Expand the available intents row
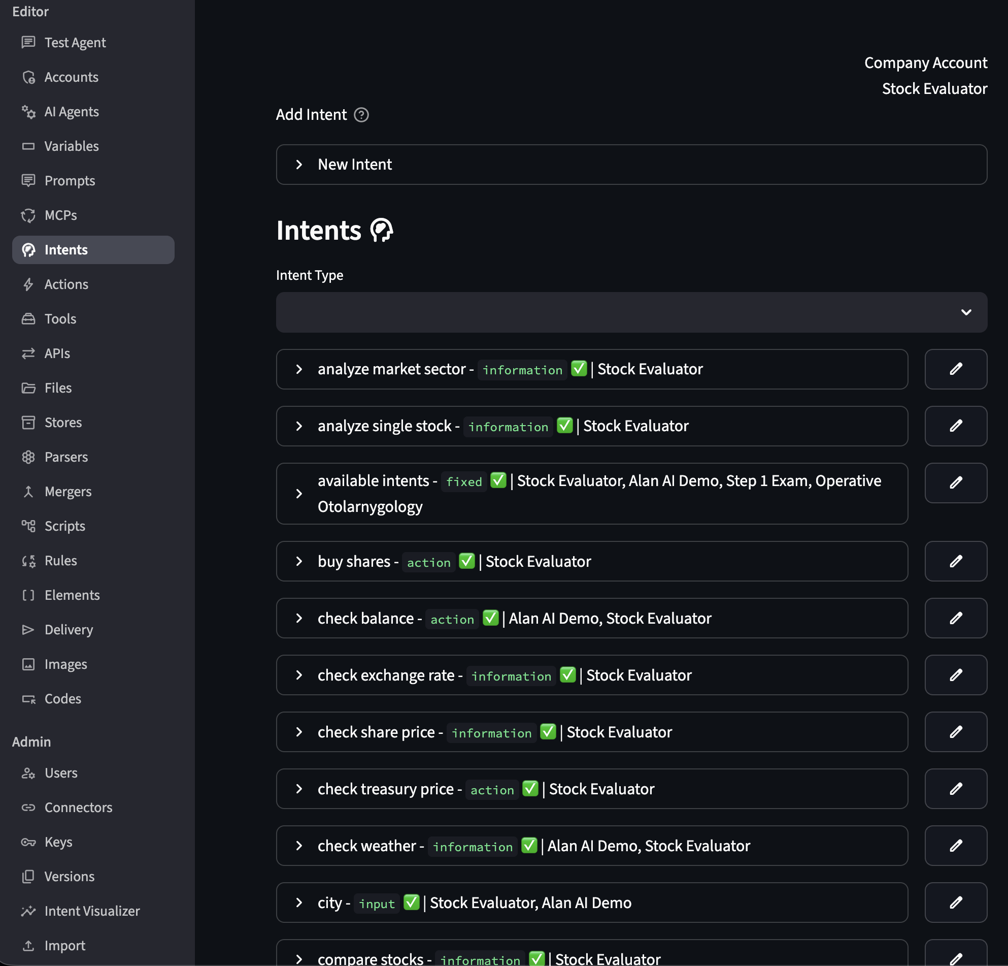This screenshot has height=966, width=1008. pos(299,494)
